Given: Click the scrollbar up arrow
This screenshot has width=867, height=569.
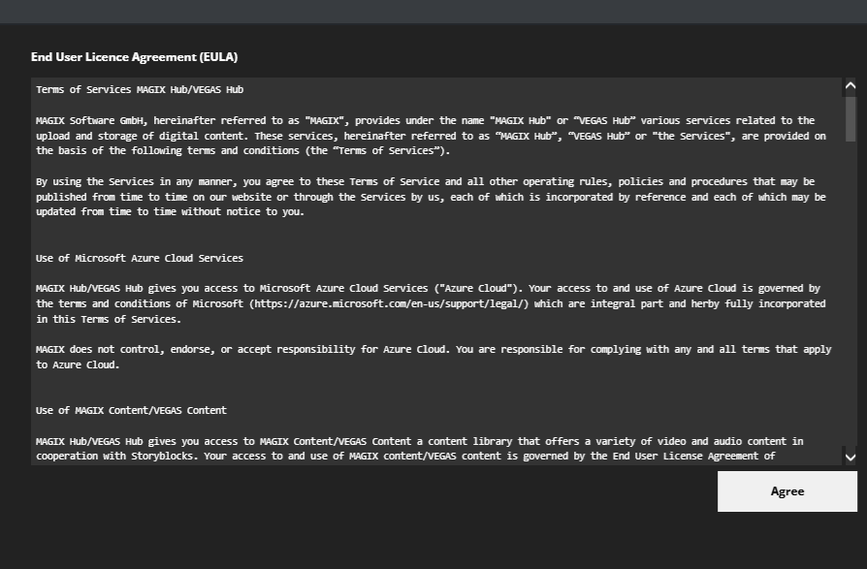Looking at the screenshot, I should pyautogui.click(x=851, y=86).
